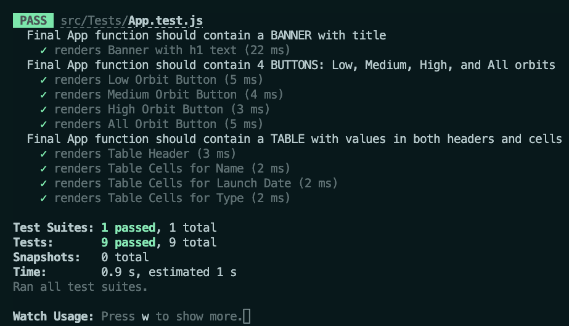Click checkmark for Table Cells for Type
The height and width of the screenshot is (326, 569).
[x=44, y=198]
